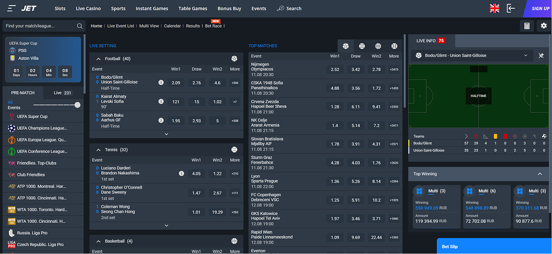Click the login door icon

tap(511, 8)
